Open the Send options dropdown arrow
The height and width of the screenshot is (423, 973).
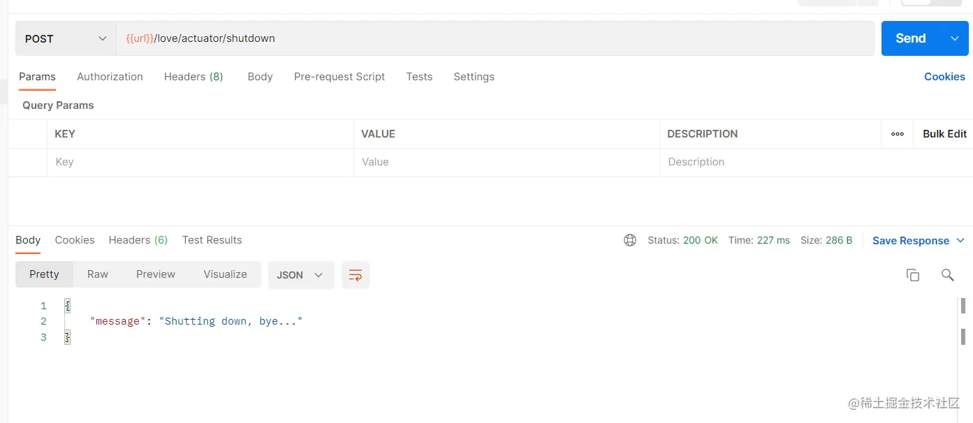pos(955,38)
